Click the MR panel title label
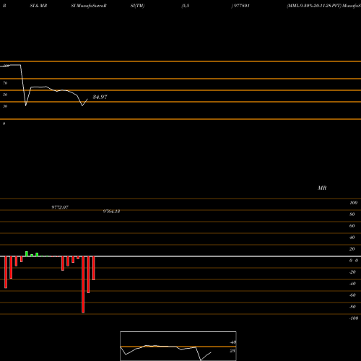Screen dimensions: 361x361 [x=322, y=188]
